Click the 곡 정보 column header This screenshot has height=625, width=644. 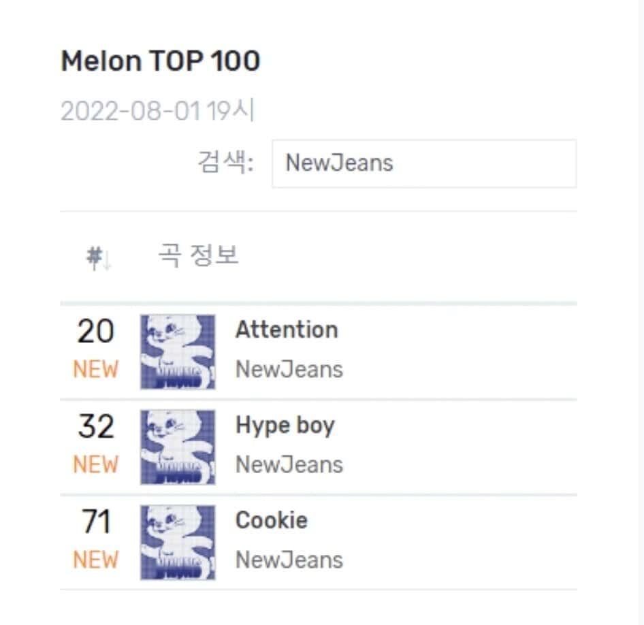[198, 256]
